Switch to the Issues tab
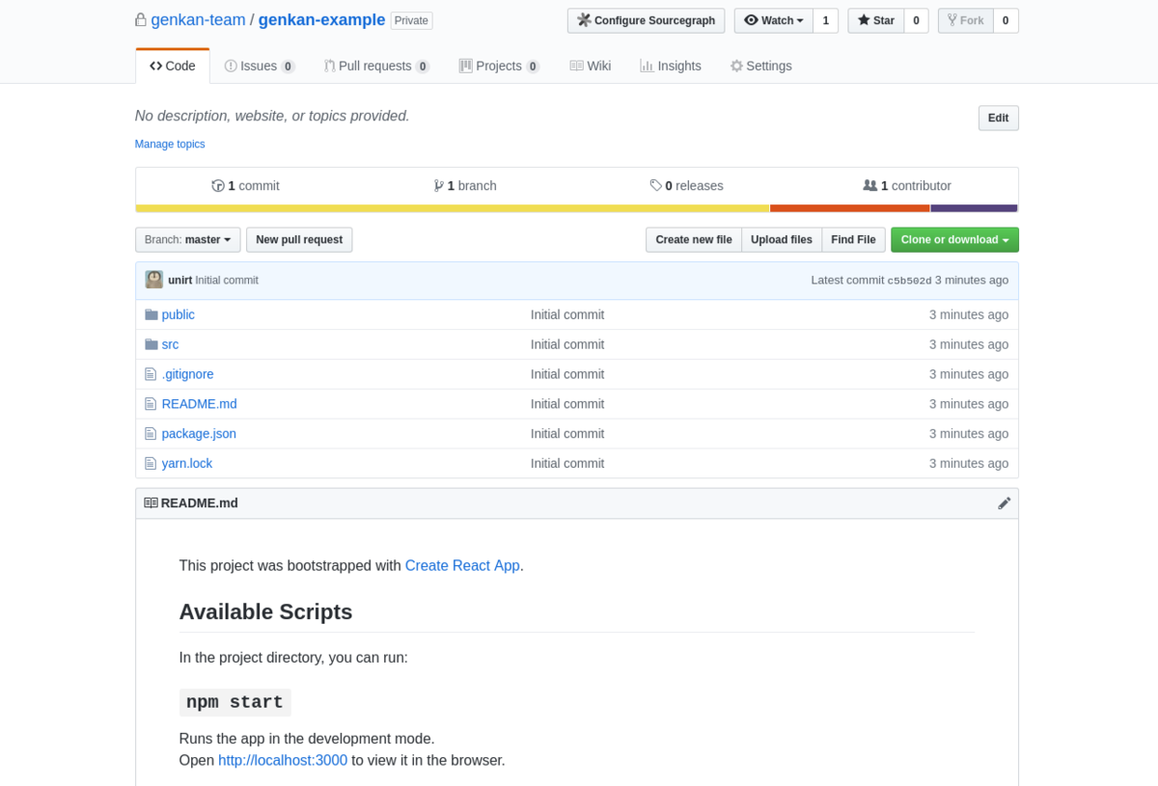 point(259,66)
